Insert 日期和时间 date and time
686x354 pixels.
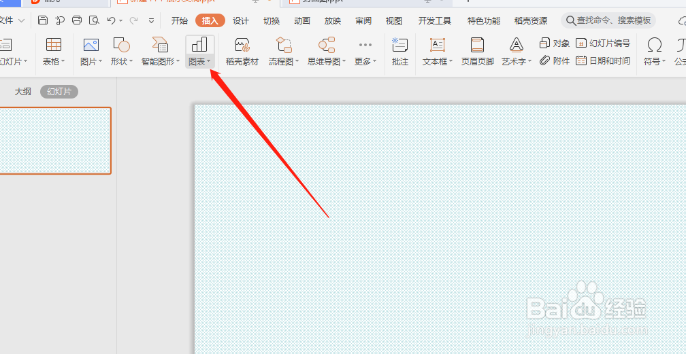[x=603, y=60]
